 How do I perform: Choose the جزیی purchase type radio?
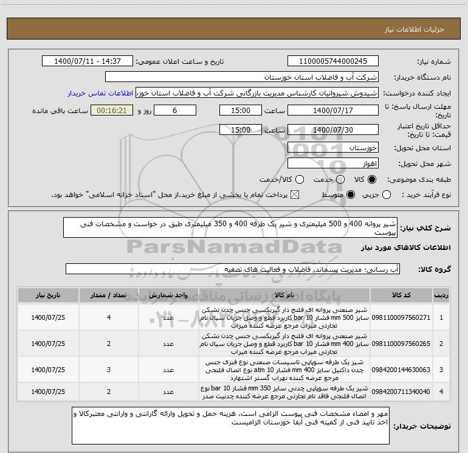pyautogui.click(x=387, y=195)
